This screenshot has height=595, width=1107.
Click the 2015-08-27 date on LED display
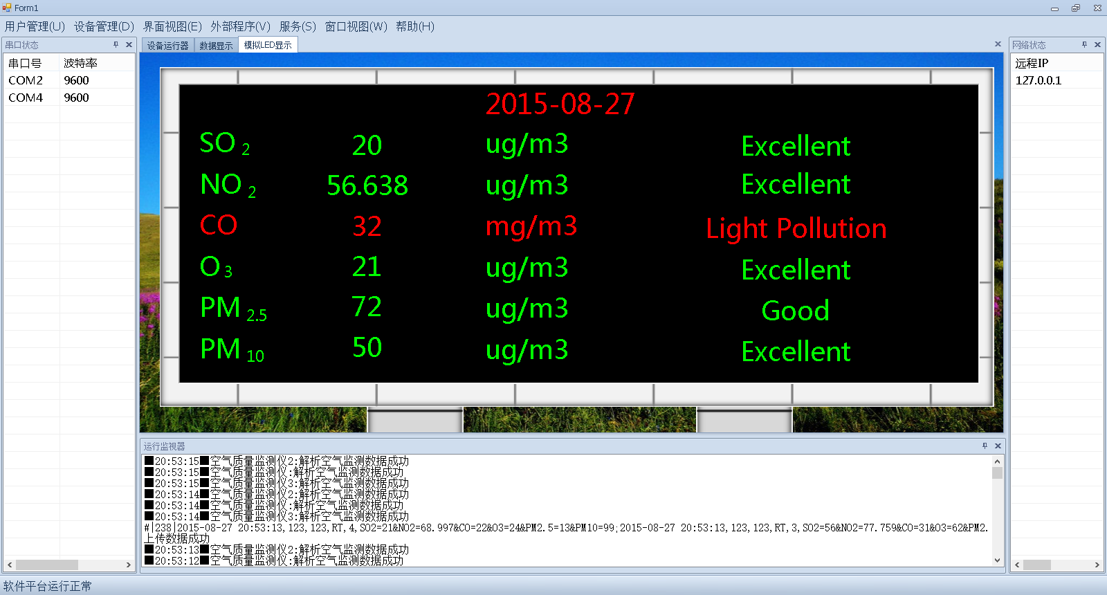560,104
